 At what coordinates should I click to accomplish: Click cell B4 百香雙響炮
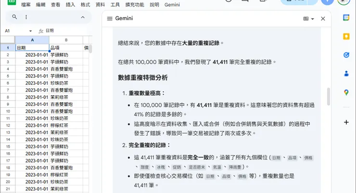66,69
